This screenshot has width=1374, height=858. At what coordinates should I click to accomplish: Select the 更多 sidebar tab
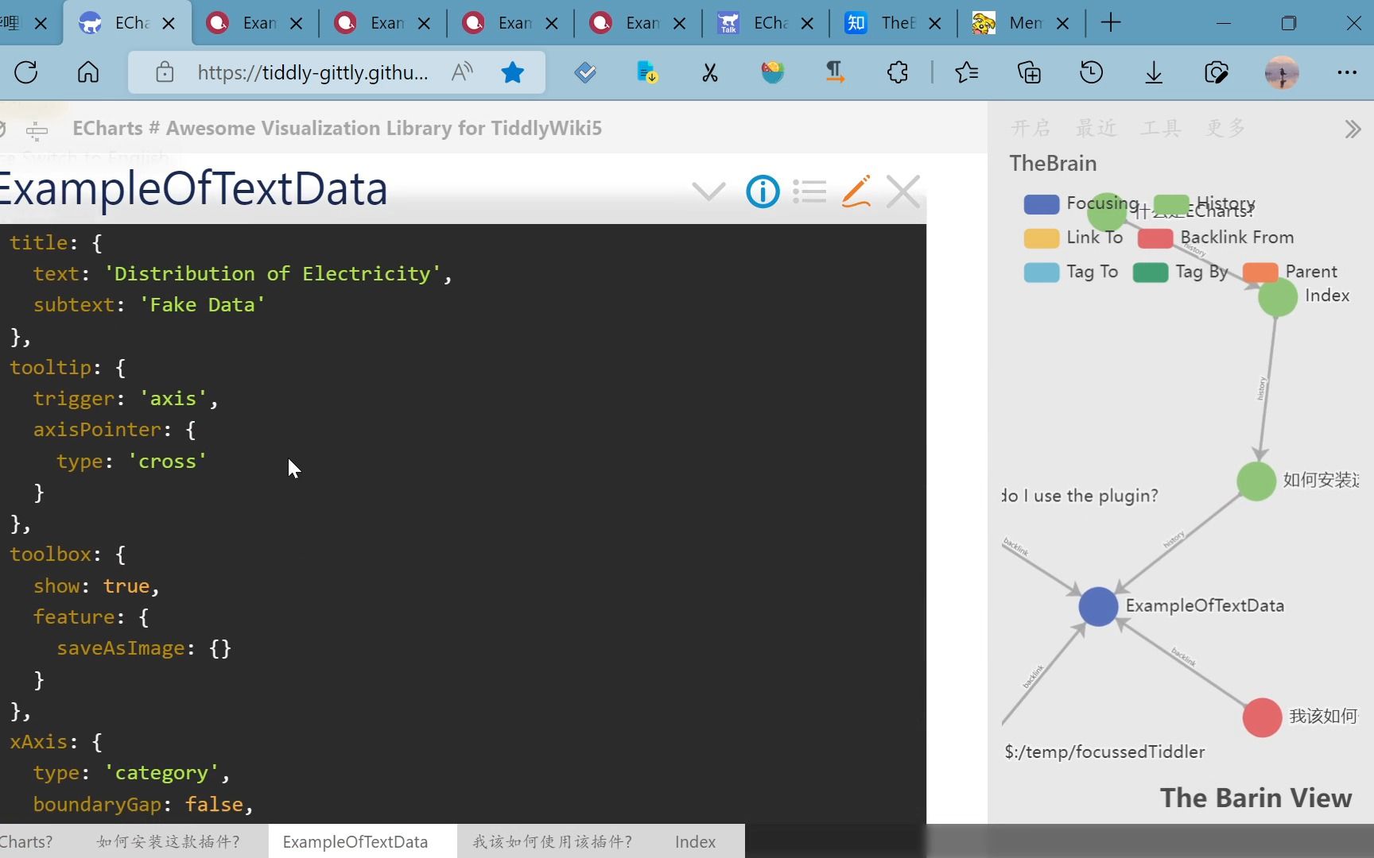1225,128
